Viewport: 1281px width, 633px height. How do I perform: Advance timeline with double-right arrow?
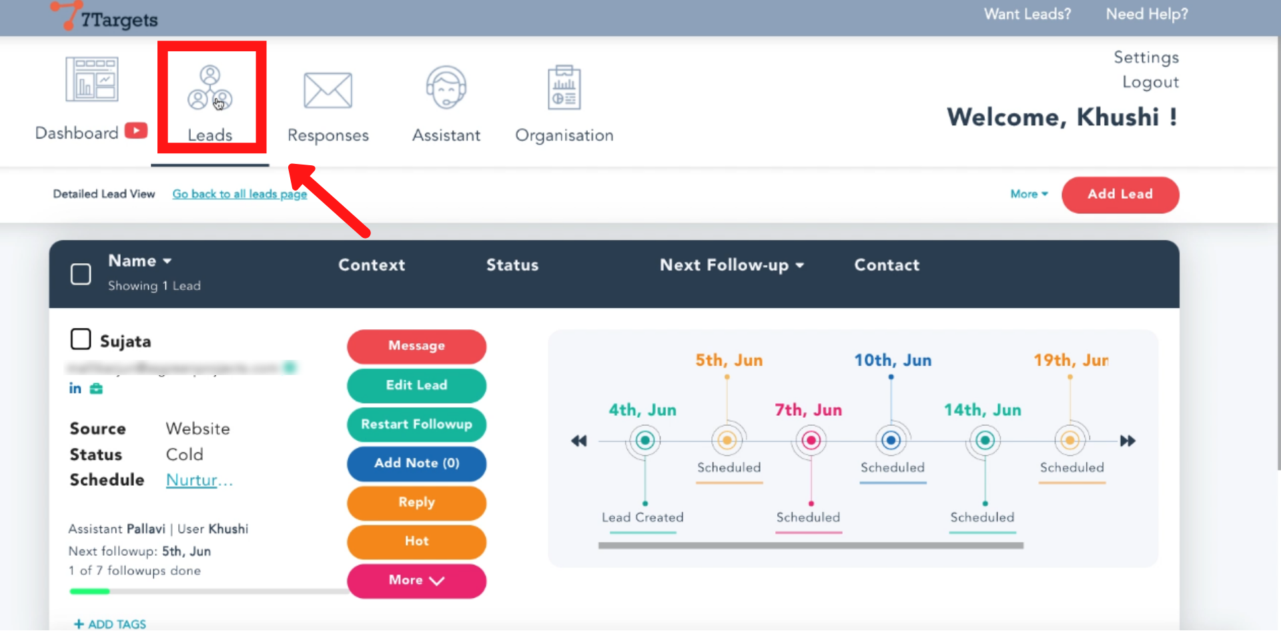click(x=1128, y=441)
